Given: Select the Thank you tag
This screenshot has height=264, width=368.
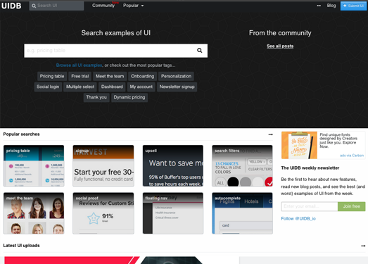Looking at the screenshot, I should point(96,97).
